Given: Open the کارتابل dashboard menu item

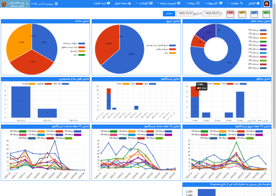Looking at the screenshot, I should (254, 3).
